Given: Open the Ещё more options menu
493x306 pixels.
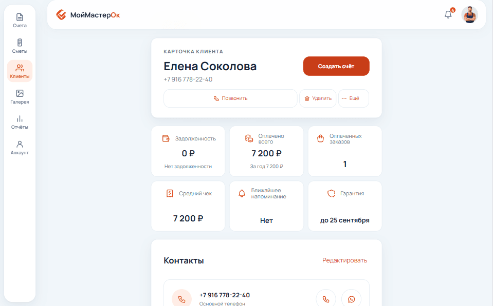Looking at the screenshot, I should coord(353,98).
